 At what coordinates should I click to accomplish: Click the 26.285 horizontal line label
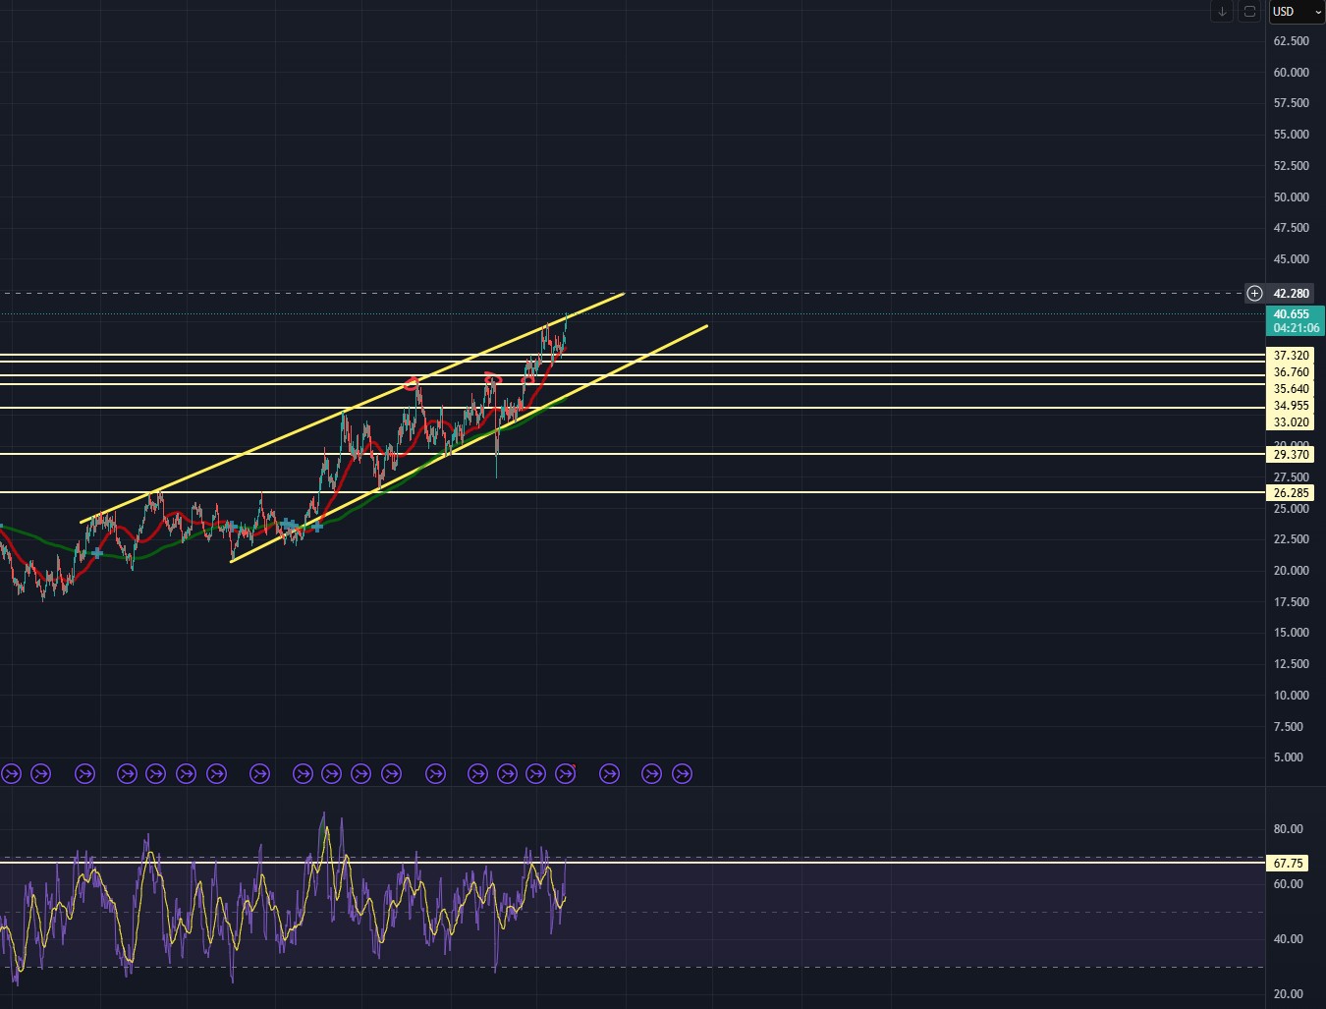click(1291, 493)
